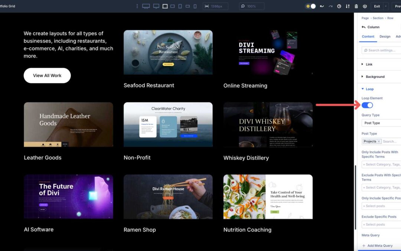Click the trash icon to clear layout

pyautogui.click(x=356, y=6)
